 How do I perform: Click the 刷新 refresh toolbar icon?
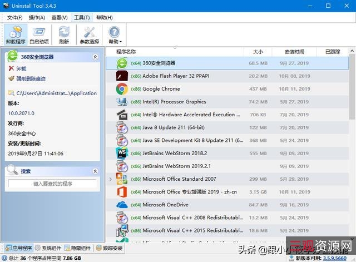64,34
